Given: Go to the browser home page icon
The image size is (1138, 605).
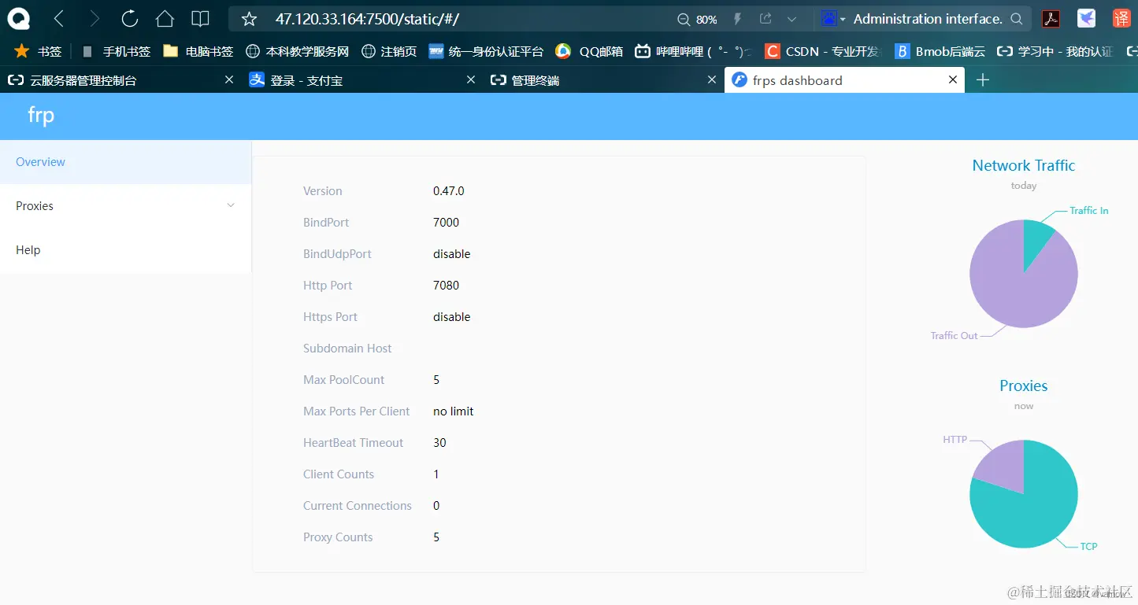Looking at the screenshot, I should pyautogui.click(x=165, y=19).
